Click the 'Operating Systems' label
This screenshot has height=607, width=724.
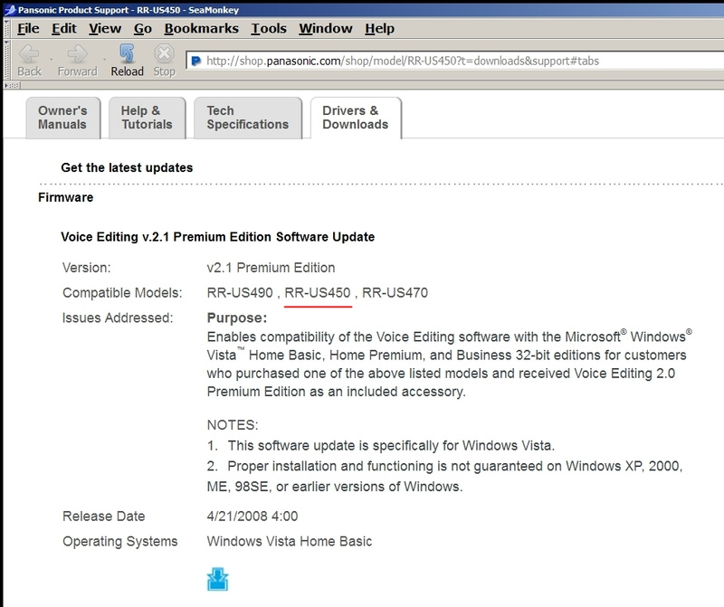click(120, 541)
